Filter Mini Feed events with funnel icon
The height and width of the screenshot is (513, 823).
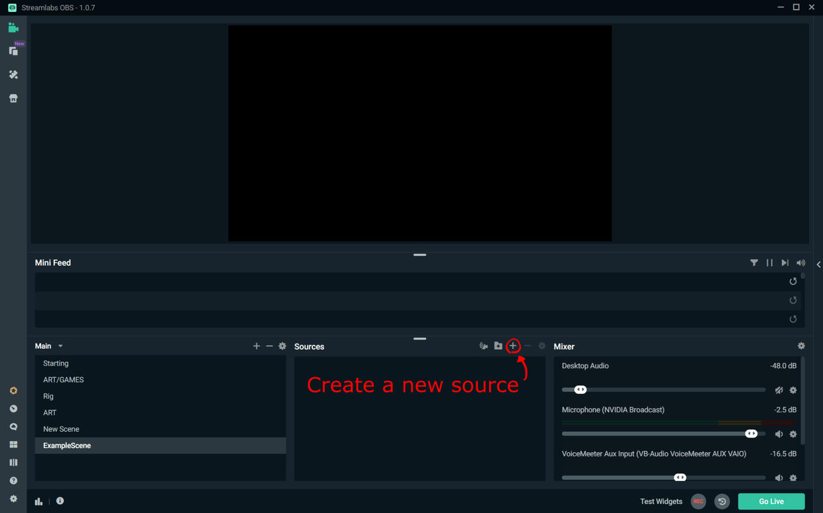tap(754, 263)
